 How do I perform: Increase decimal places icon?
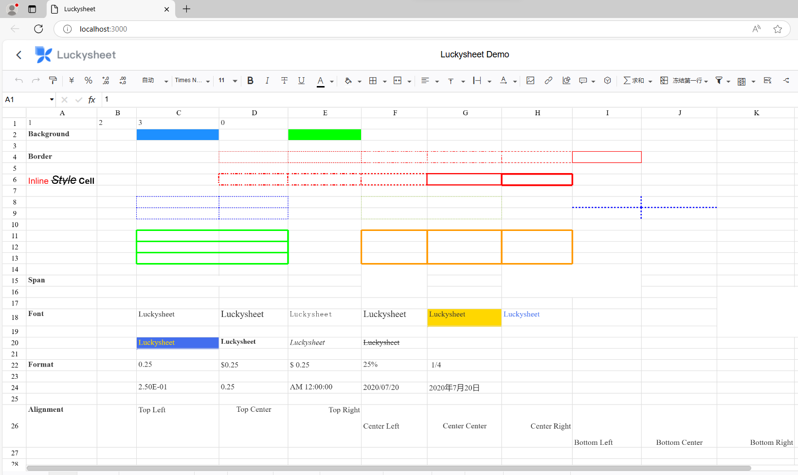(x=123, y=81)
